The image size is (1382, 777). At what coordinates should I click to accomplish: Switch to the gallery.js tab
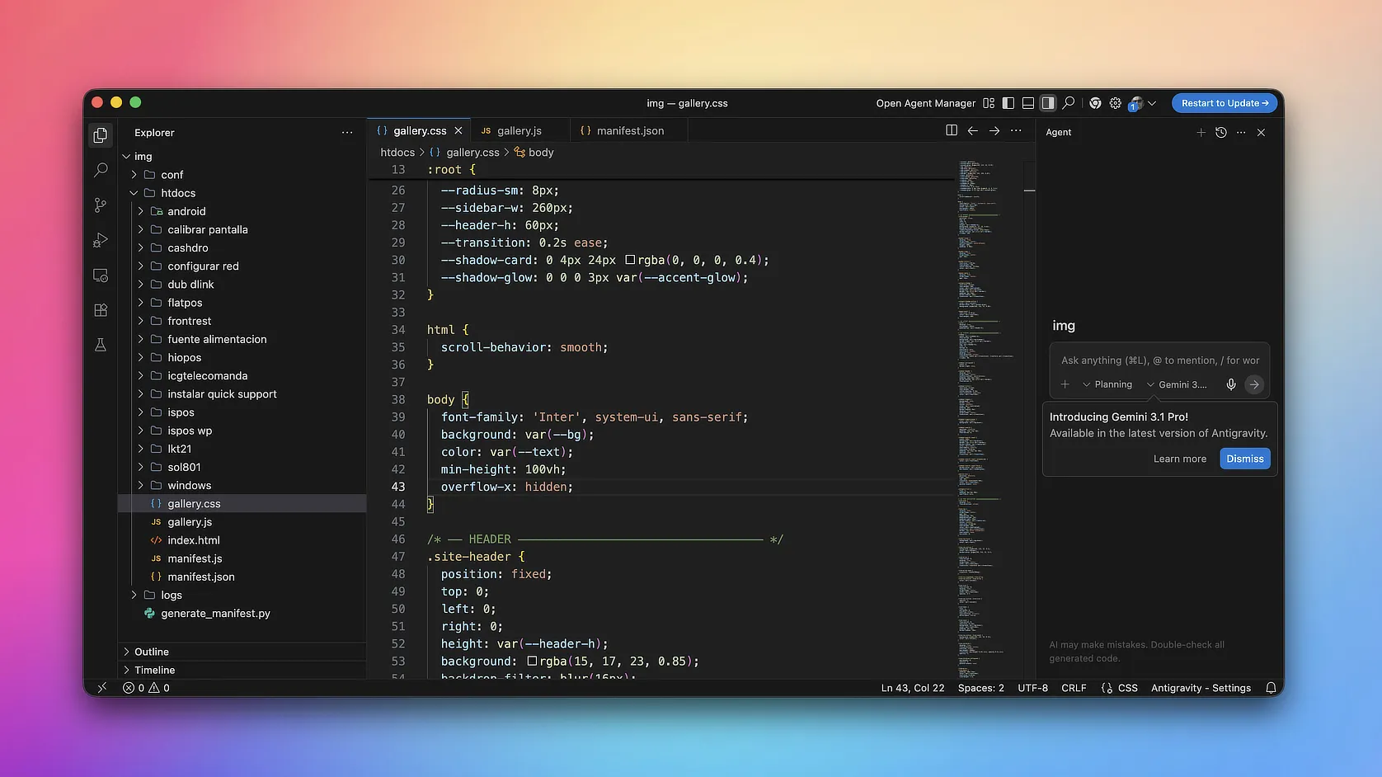[x=519, y=130]
